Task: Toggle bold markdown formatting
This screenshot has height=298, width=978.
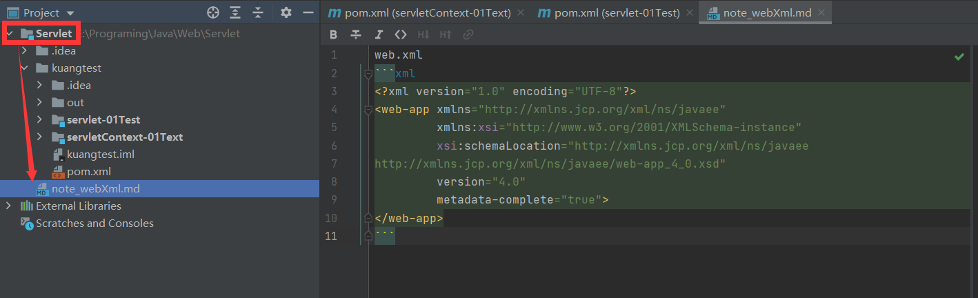Action: click(x=334, y=34)
